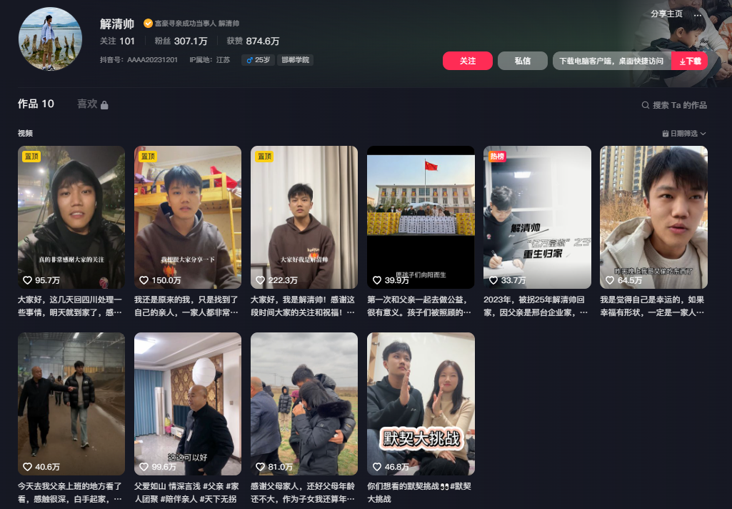732x509 pixels.
Task: Click the lock icon next to 喜欢
Action: [x=104, y=105]
